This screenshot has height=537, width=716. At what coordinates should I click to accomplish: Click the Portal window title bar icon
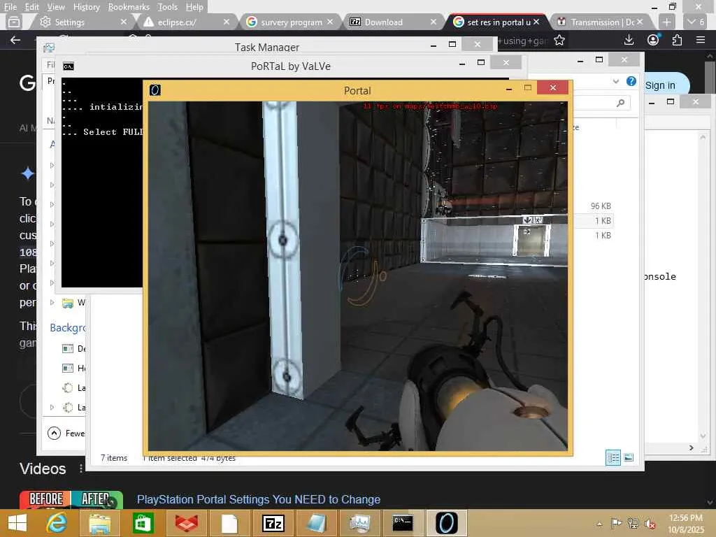[155, 90]
